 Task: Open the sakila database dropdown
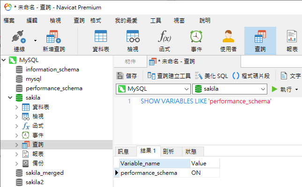230,89
